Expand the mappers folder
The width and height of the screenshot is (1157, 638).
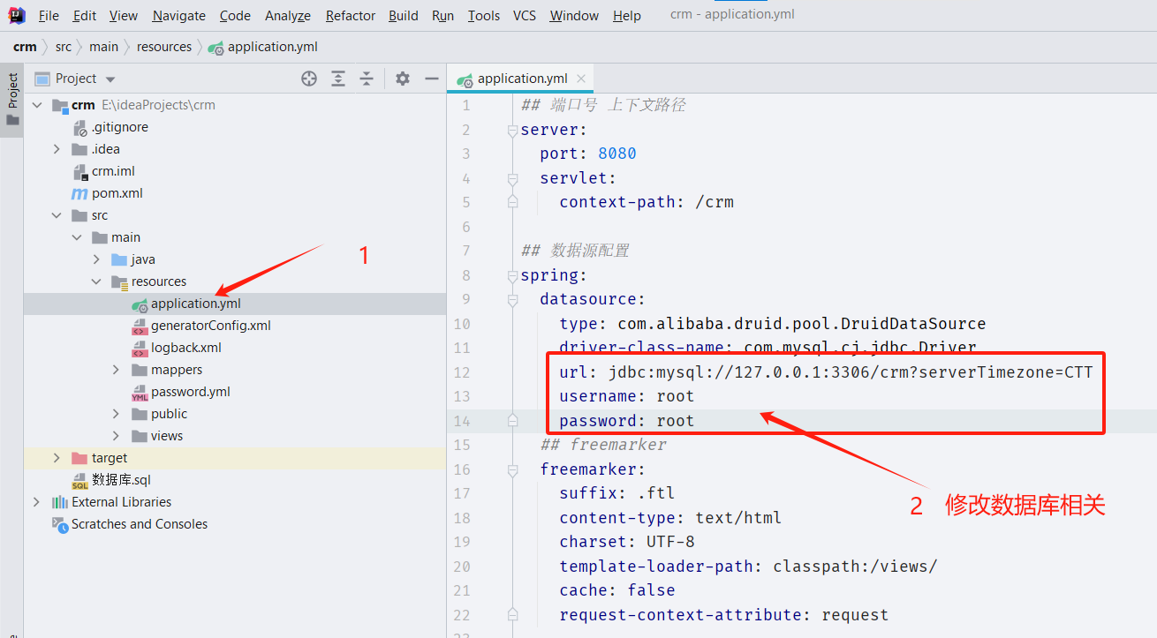pyautogui.click(x=116, y=370)
